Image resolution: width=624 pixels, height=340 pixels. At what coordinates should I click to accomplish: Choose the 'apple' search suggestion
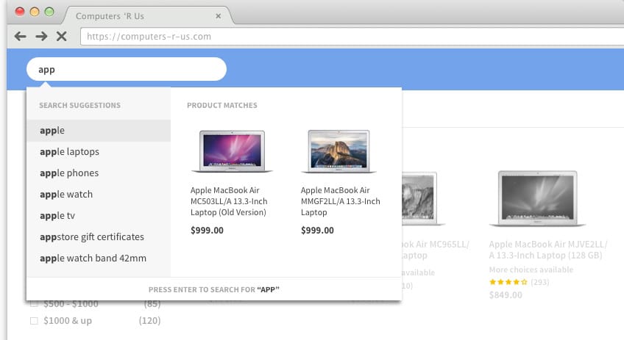(x=99, y=130)
